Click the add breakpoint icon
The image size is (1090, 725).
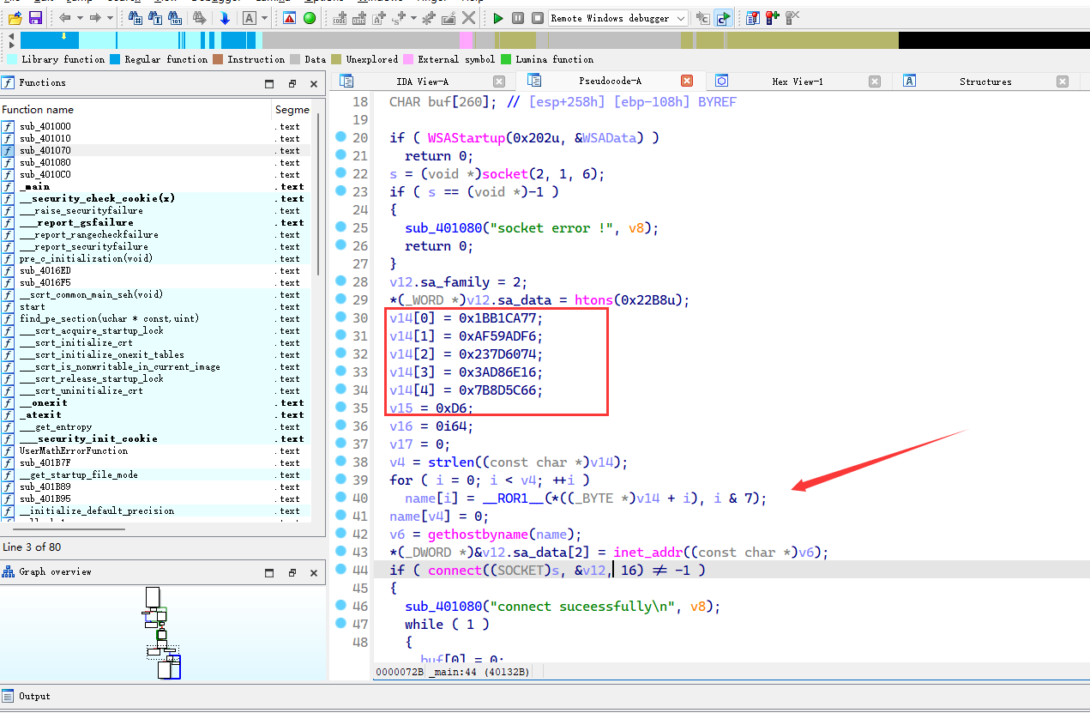pos(773,18)
